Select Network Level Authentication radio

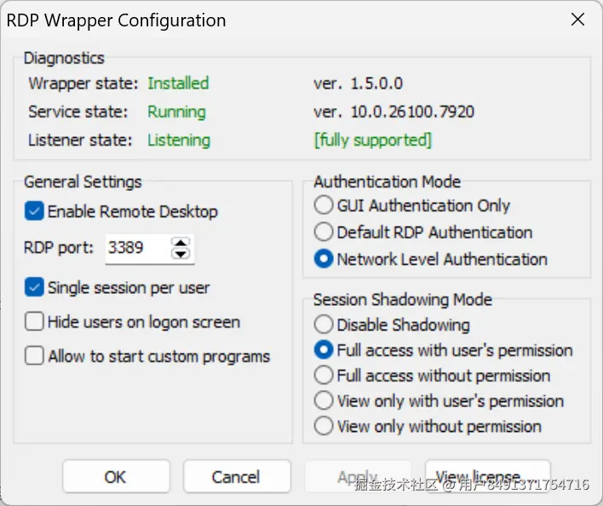[324, 259]
